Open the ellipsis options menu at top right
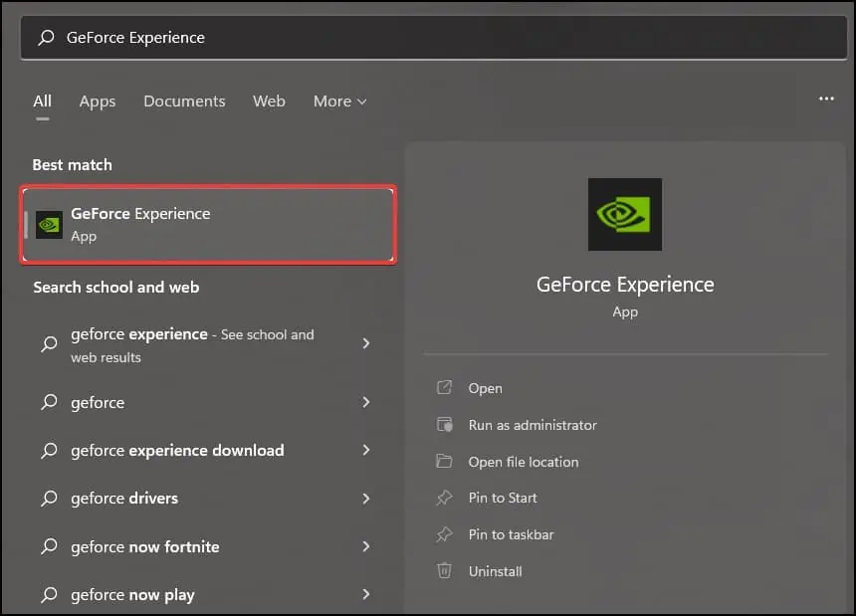 pyautogui.click(x=826, y=100)
